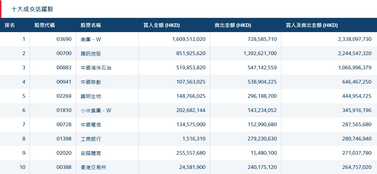Select the 十大成交活躍股 section title
The image size is (377, 174).
(32, 9)
